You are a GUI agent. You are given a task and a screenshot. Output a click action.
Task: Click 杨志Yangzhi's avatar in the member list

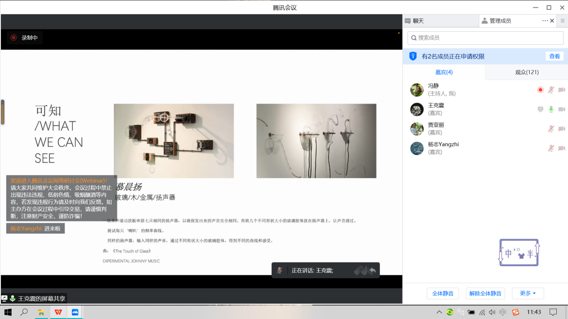(x=417, y=148)
